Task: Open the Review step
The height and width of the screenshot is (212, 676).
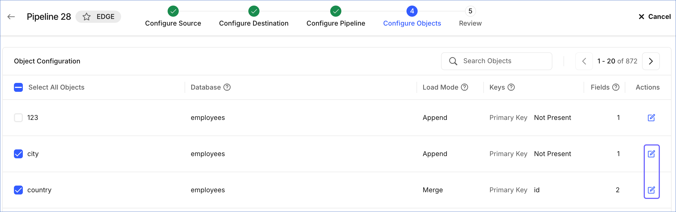Action: coord(471,23)
